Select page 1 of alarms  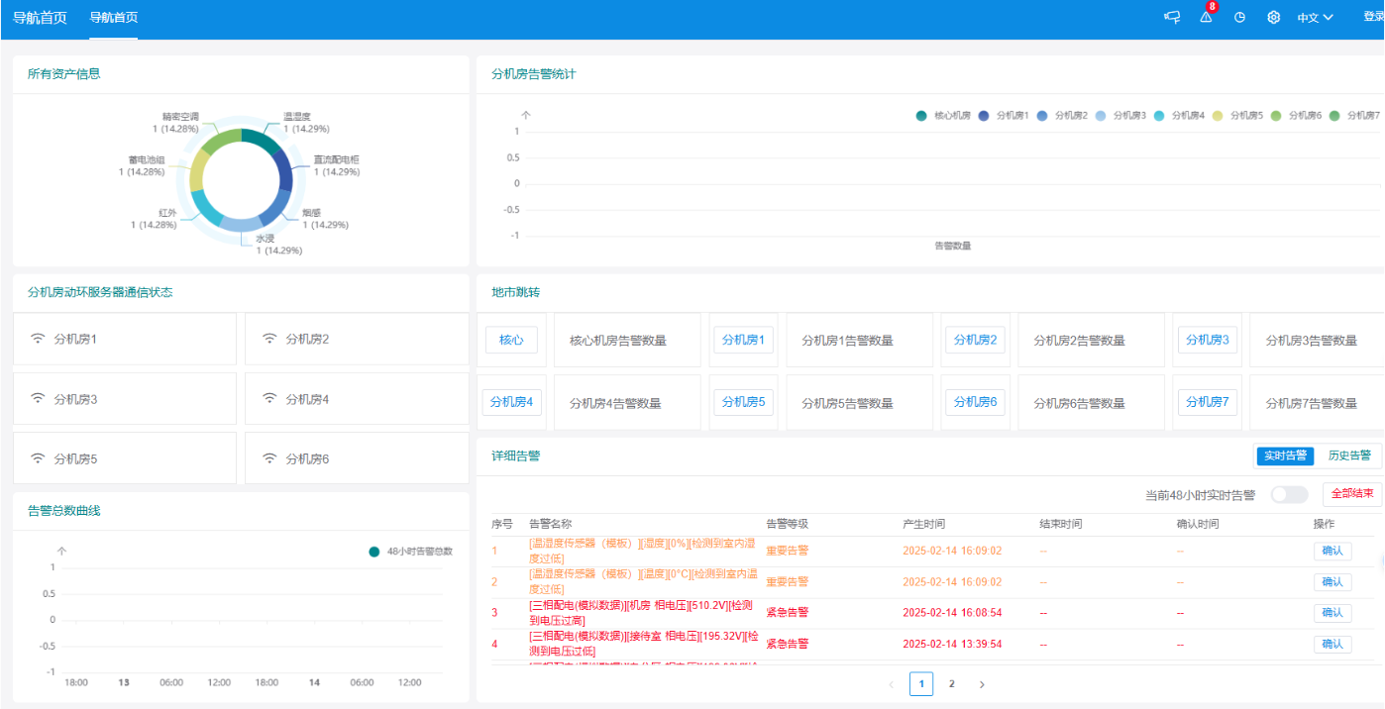click(x=921, y=684)
